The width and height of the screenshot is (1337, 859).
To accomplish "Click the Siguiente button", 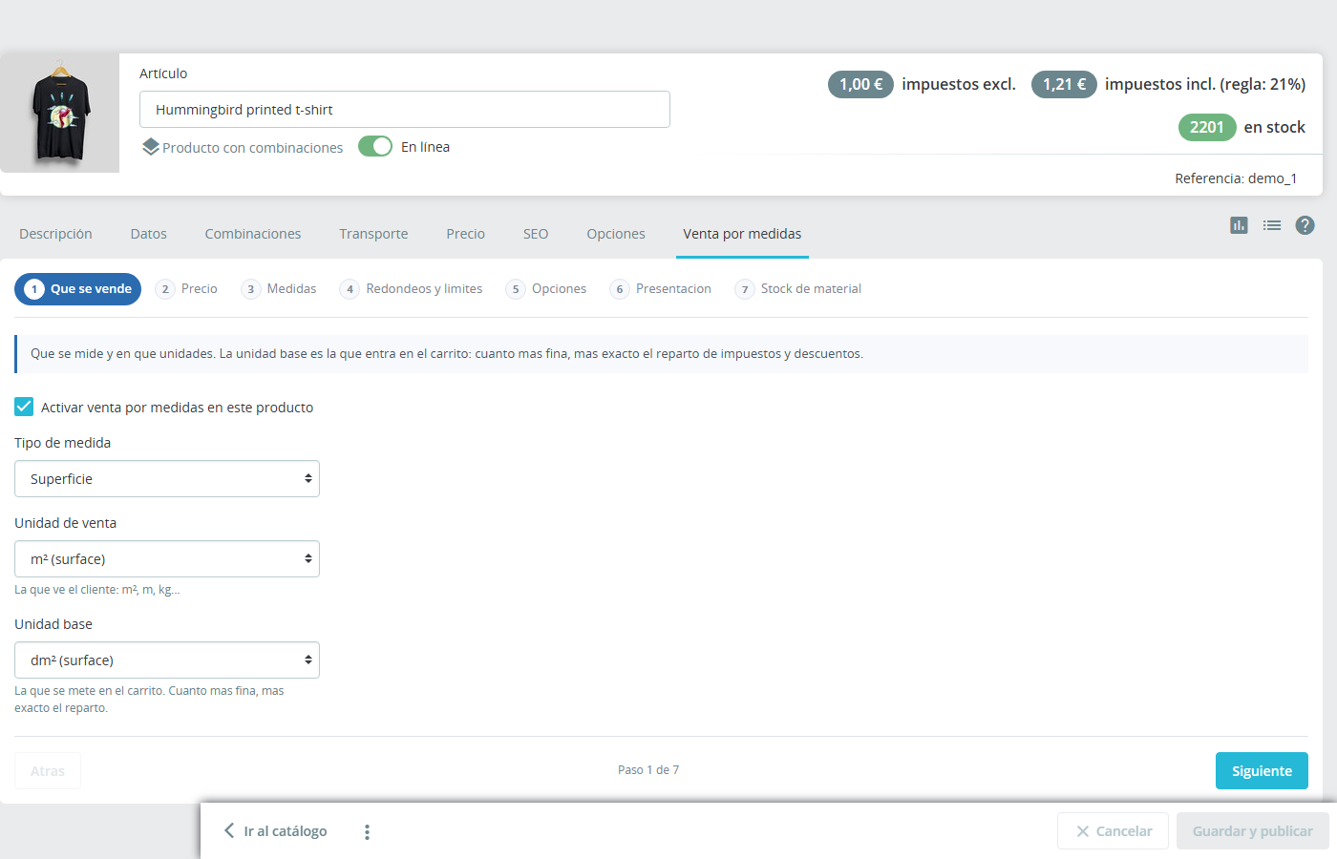I will point(1262,771).
